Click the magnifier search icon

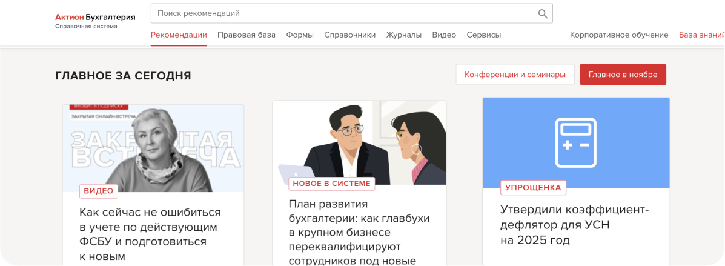(x=543, y=13)
